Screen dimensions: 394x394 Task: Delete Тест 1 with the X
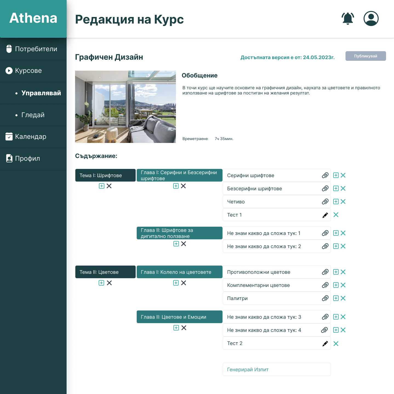[x=336, y=215]
